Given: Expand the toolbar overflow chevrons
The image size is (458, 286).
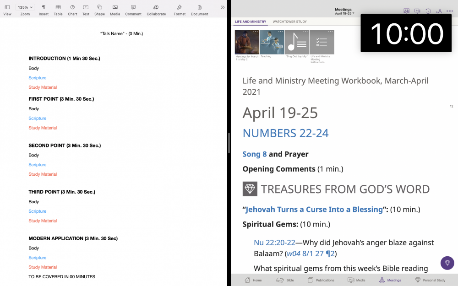Looking at the screenshot, I should click(x=223, y=7).
